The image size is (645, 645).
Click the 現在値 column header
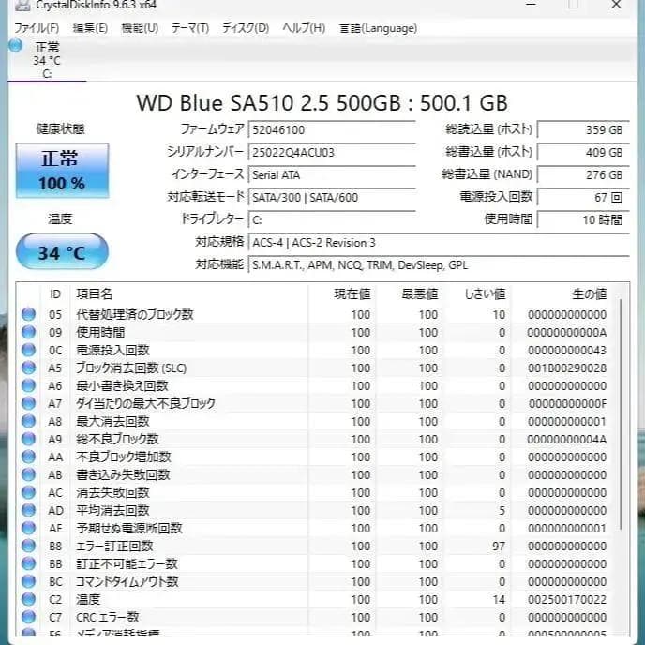pos(352,294)
